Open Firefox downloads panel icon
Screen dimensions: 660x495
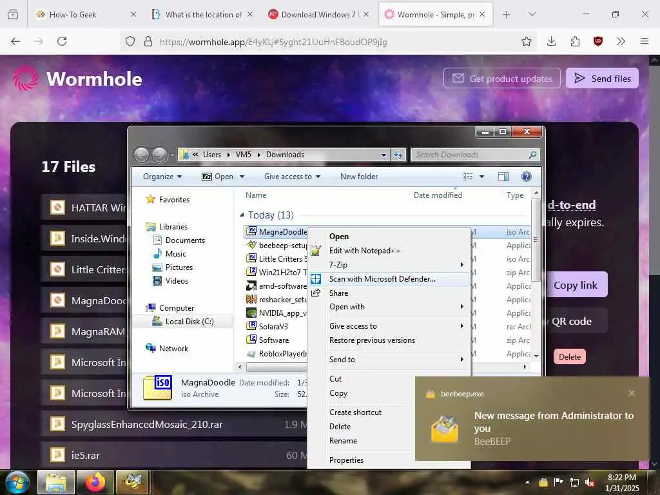pyautogui.click(x=552, y=41)
